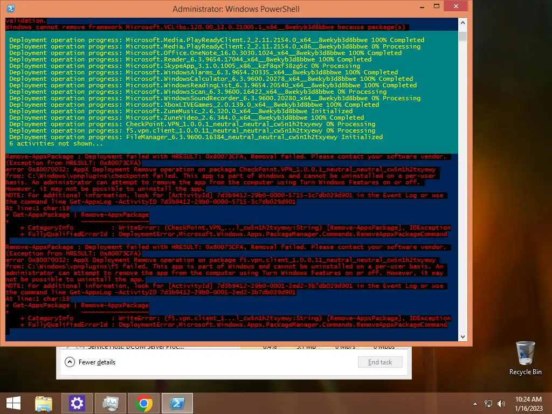Viewport: 552px width, 414px height.
Task: Click the 'FileManager_6.3.9600.16384' progress line
Action: pyautogui.click(x=196, y=137)
